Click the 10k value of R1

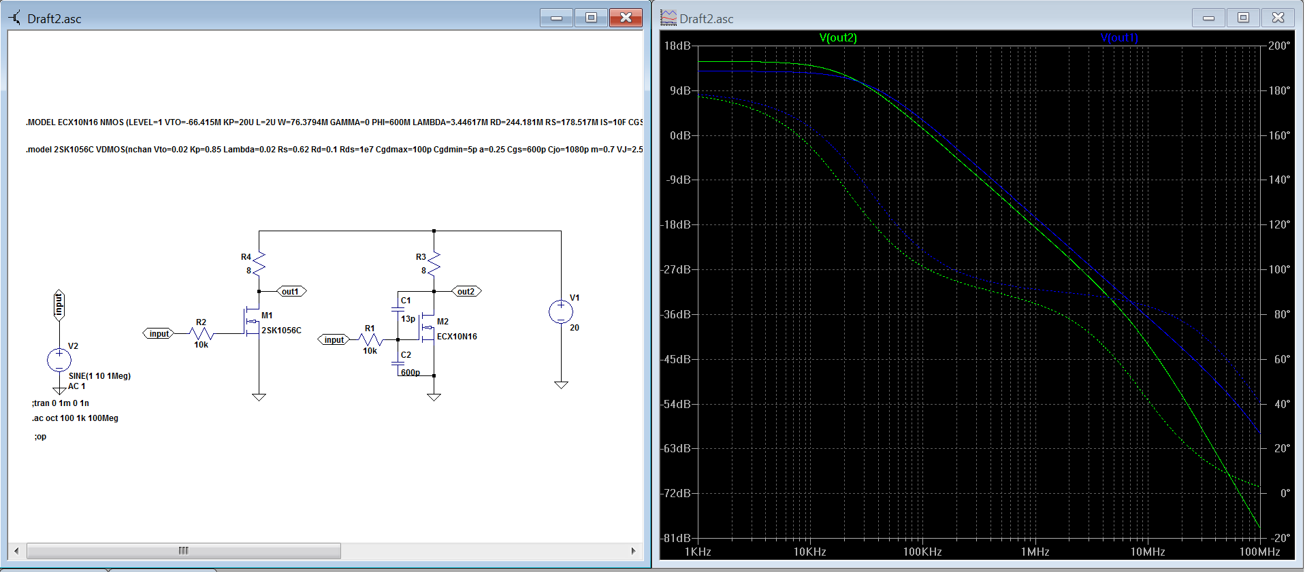370,351
